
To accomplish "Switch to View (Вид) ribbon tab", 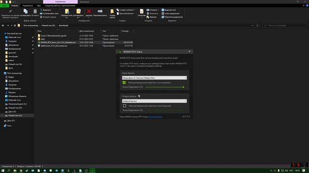I will click(39, 6).
